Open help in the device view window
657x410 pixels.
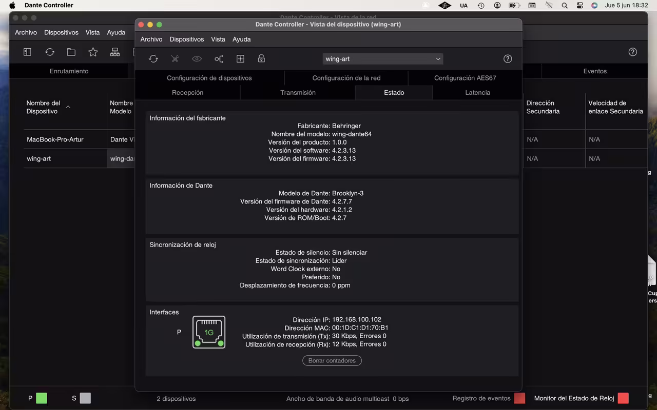(508, 59)
